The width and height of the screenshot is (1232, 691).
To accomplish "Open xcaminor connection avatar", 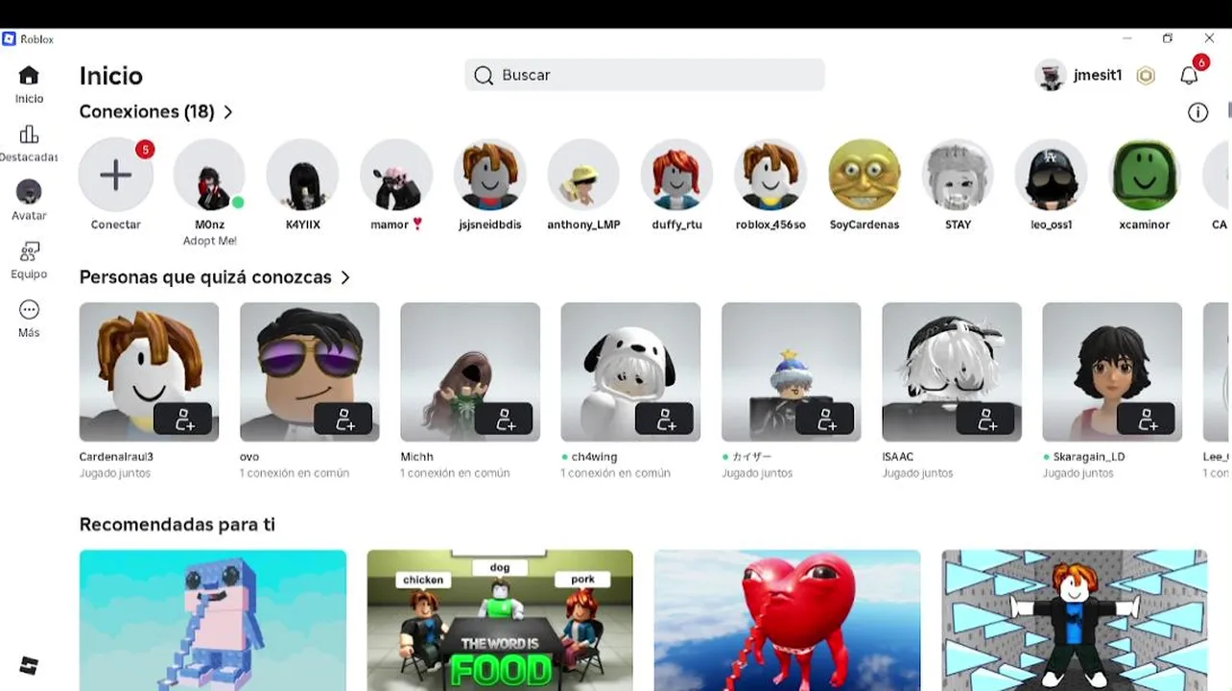I will 1145,175.
